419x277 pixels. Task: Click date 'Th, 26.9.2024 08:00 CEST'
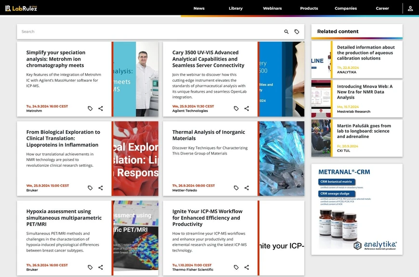194,186
